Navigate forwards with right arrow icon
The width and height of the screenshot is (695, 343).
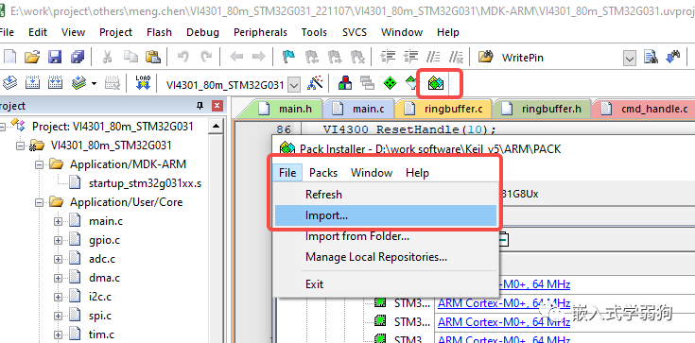point(259,57)
